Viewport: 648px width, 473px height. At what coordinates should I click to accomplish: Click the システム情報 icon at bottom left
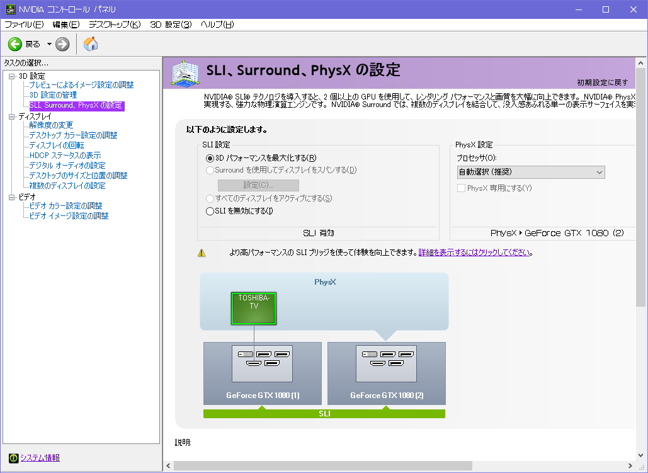click(x=14, y=458)
